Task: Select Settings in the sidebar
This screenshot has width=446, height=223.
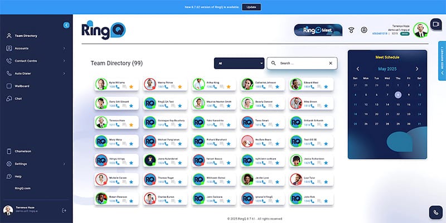Action: (x=21, y=164)
